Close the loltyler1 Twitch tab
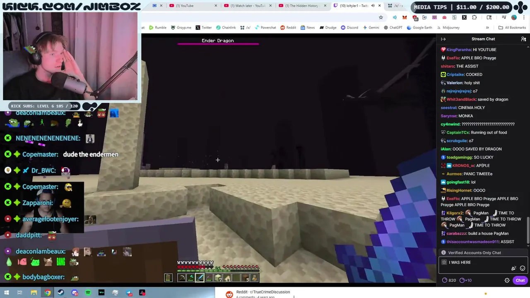Viewport: 530px width, 298px height. [x=379, y=6]
